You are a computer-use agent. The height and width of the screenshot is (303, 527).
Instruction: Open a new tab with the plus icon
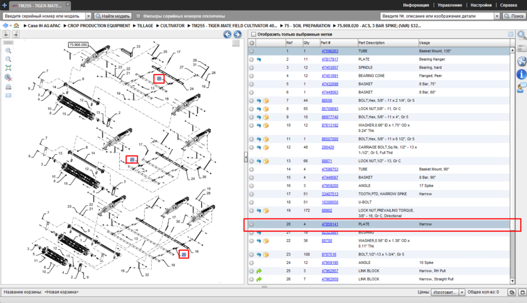pyautogui.click(x=4, y=5)
